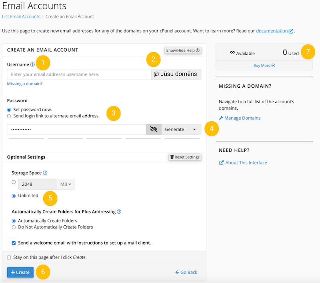Click the Buy More expander
Viewport: 320px width, 283px height.
[x=264, y=65]
